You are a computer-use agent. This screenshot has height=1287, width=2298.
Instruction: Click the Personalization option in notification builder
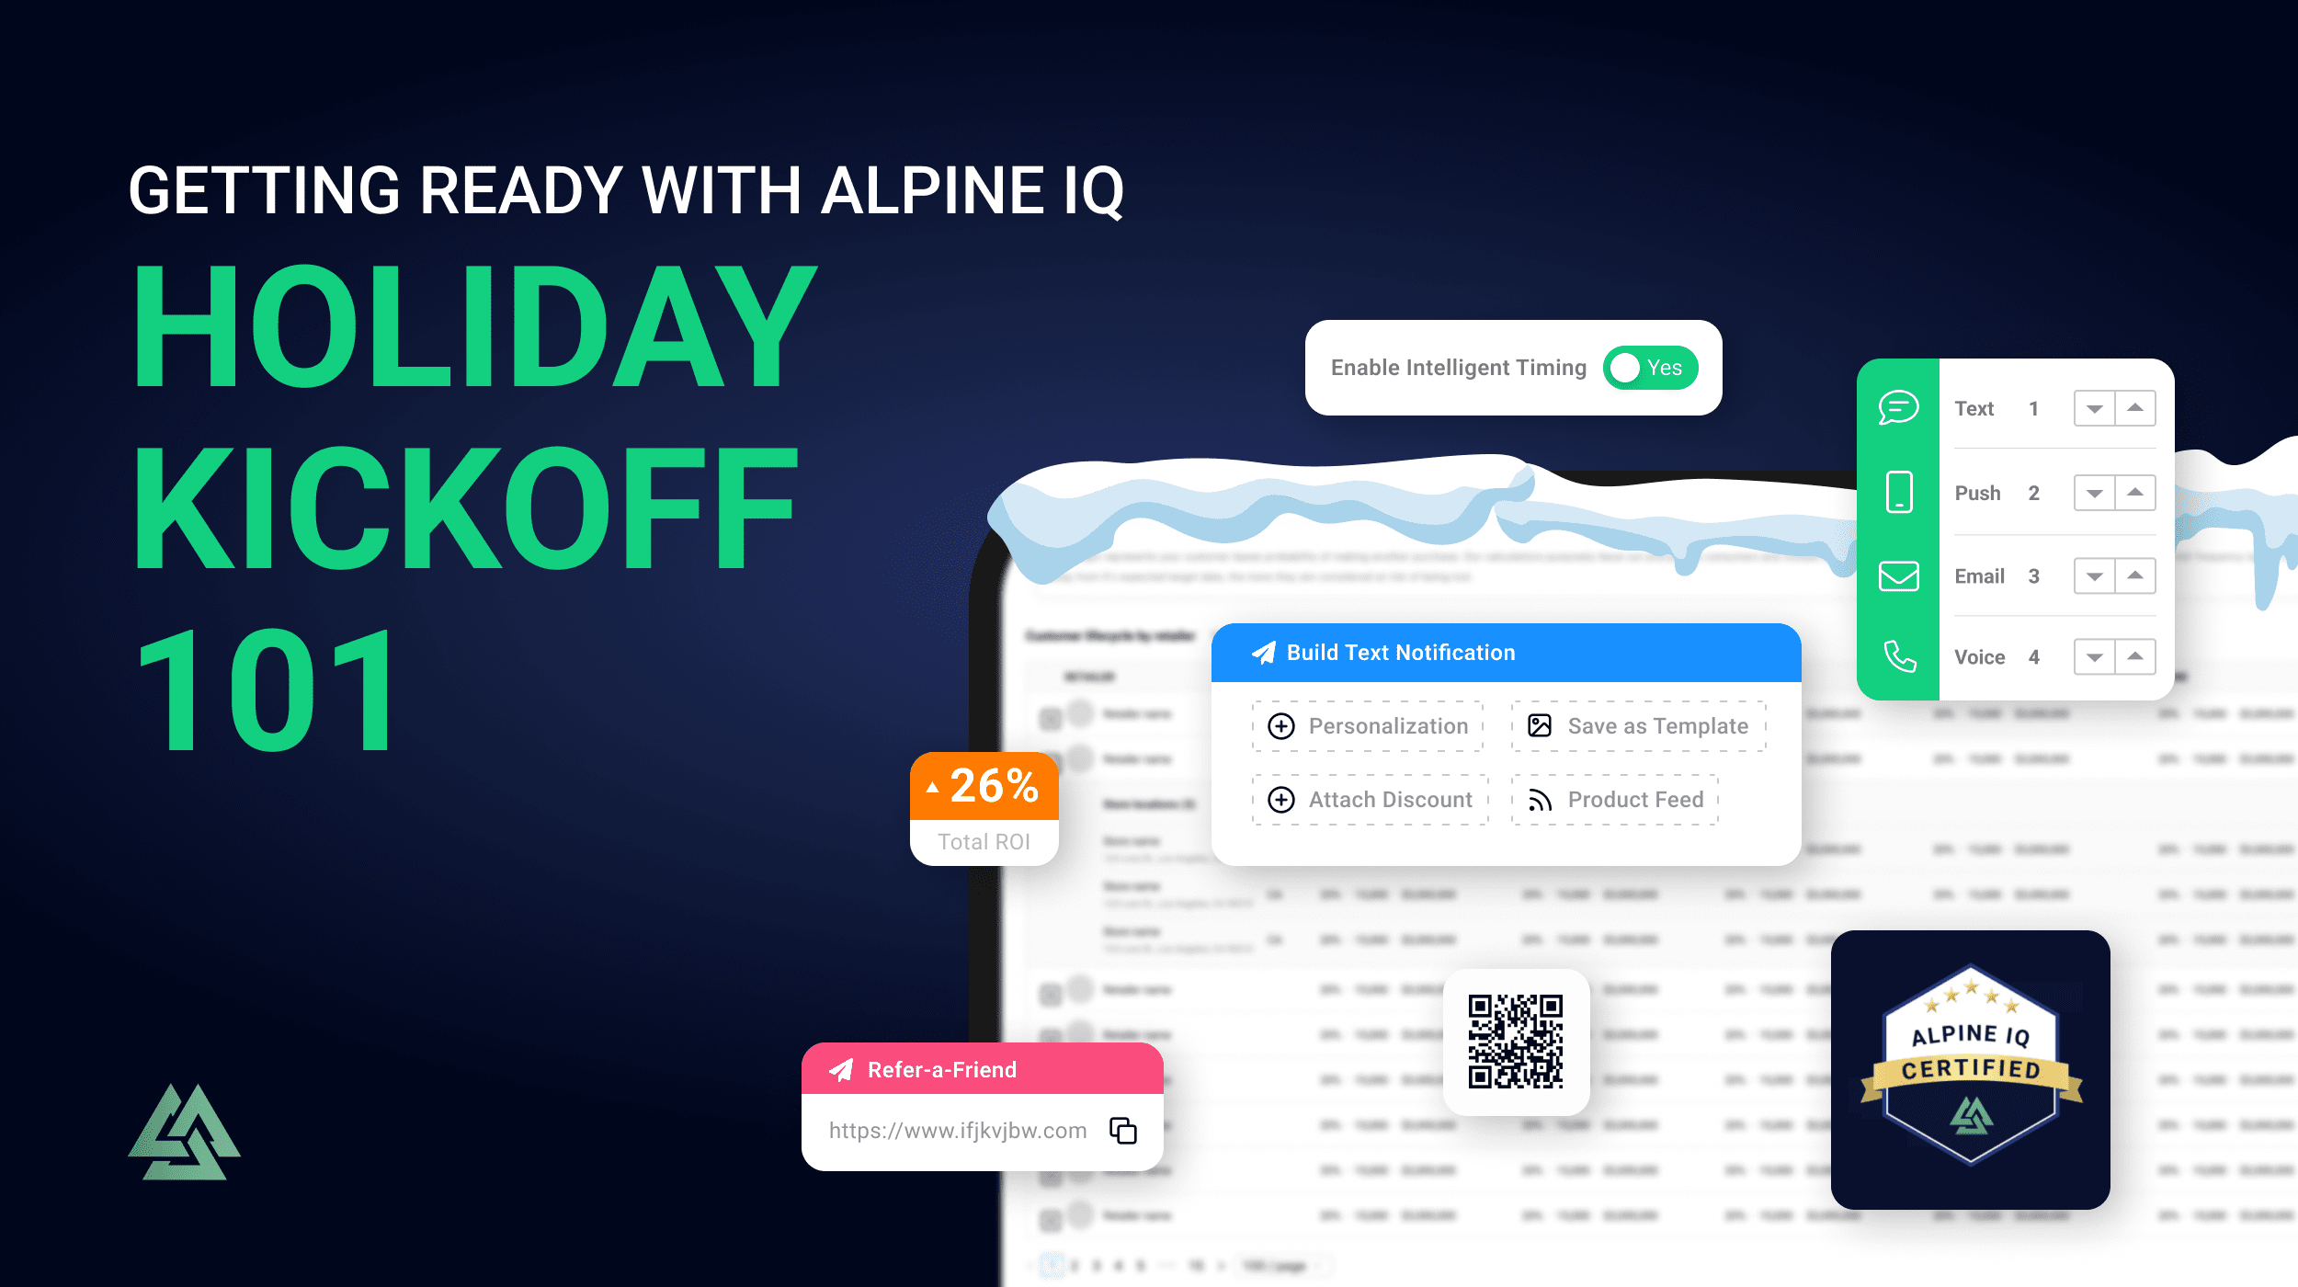[x=1369, y=724]
